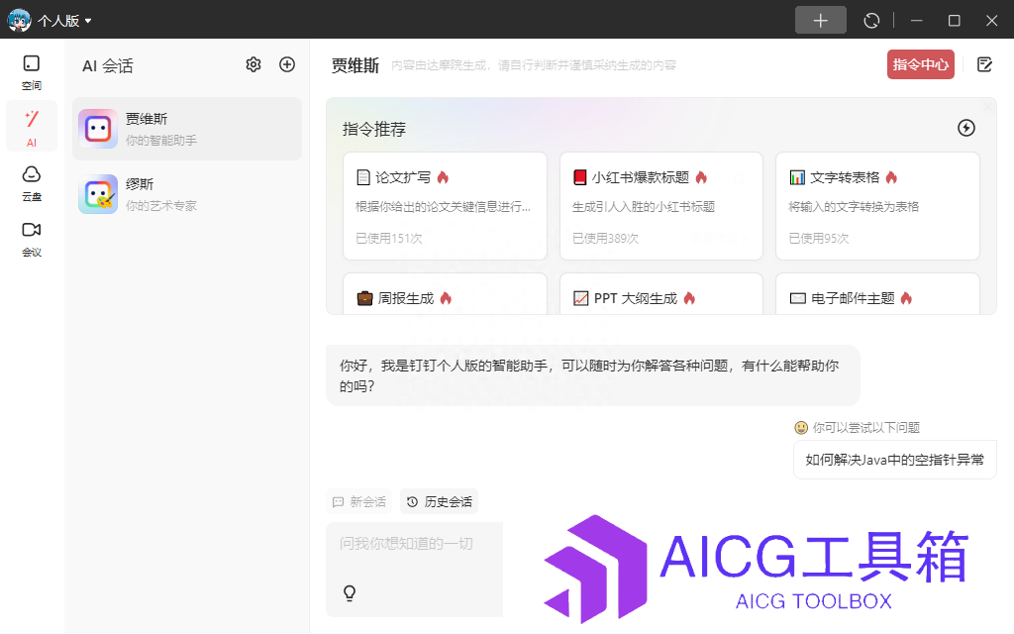
Task: Click the lightbulb icon in input box
Action: (350, 593)
